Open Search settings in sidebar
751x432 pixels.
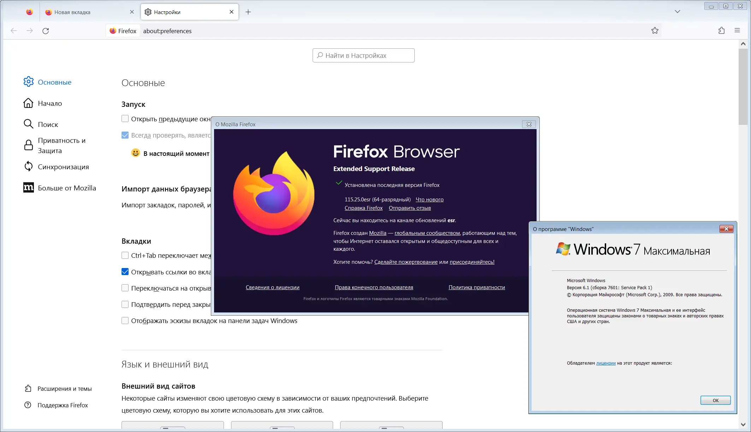pyautogui.click(x=48, y=124)
